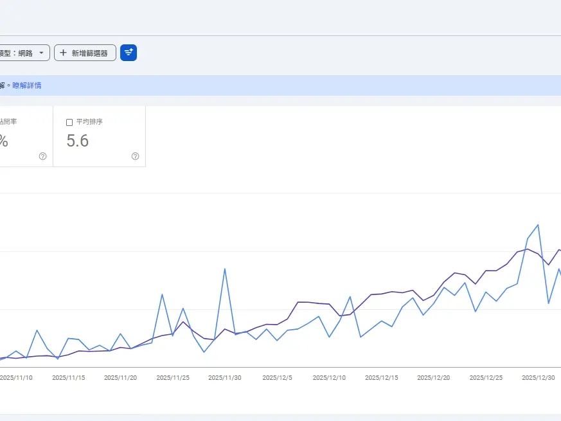Expand the search type selector

click(x=22, y=53)
